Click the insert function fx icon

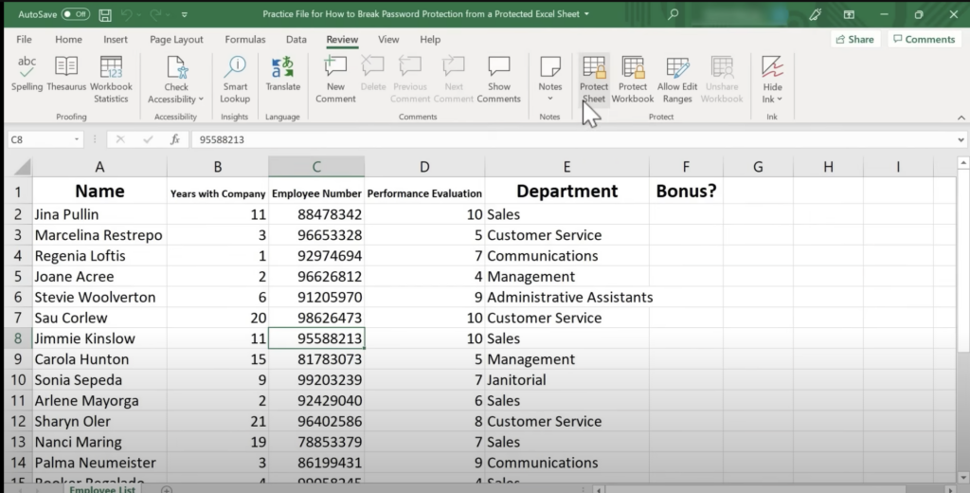click(x=175, y=139)
